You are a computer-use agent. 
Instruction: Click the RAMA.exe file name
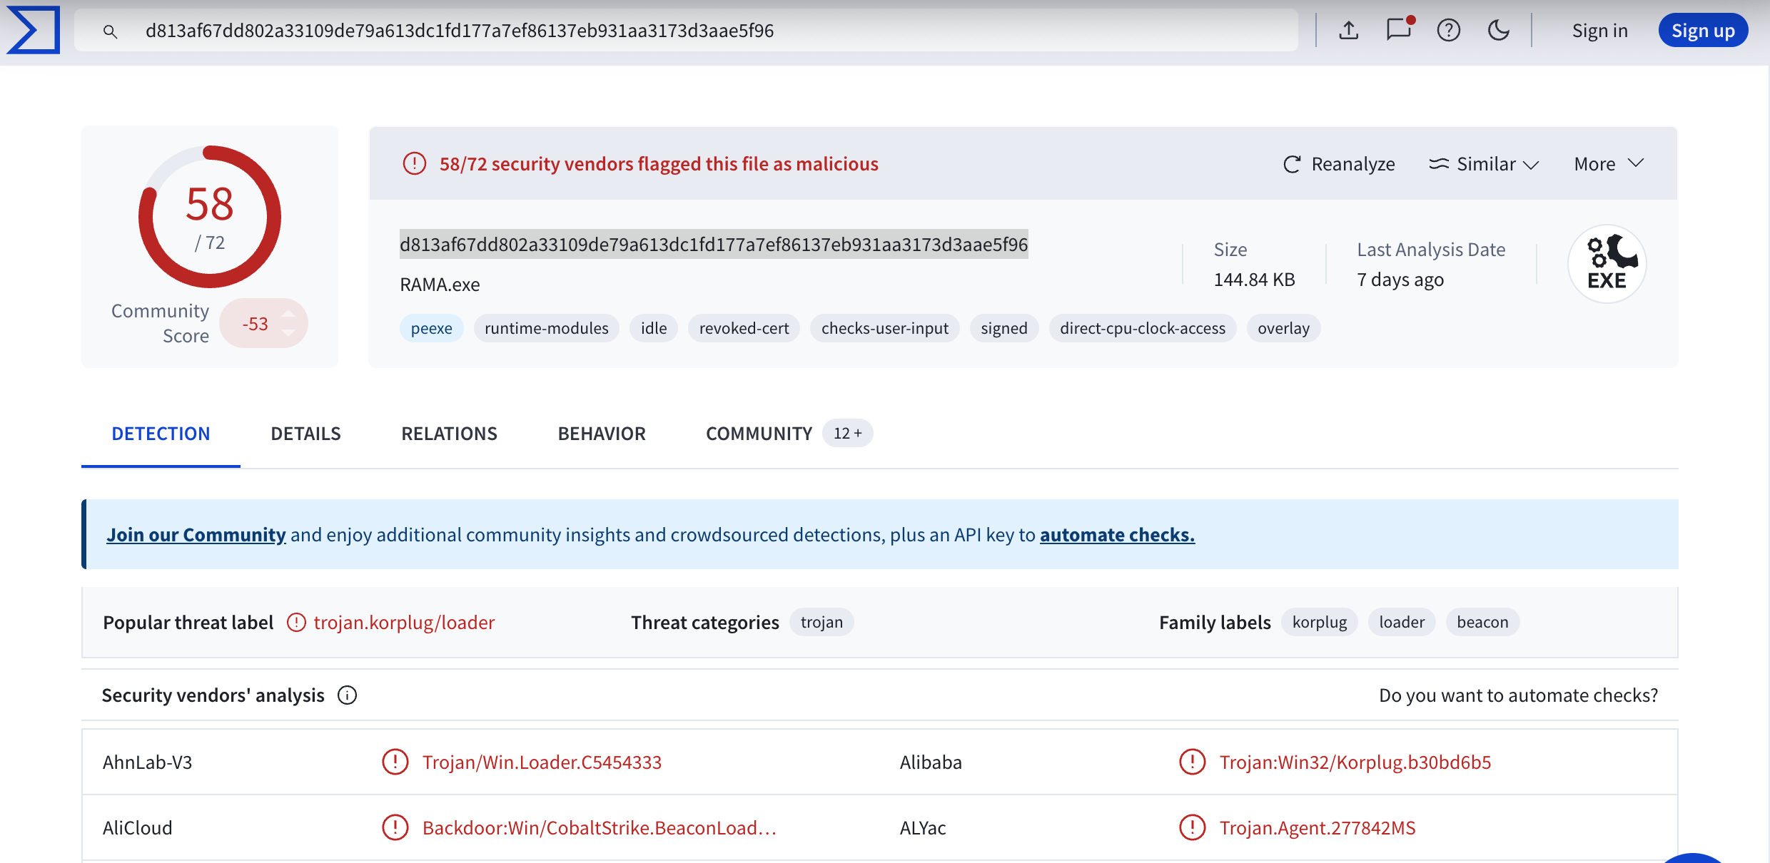click(x=440, y=285)
